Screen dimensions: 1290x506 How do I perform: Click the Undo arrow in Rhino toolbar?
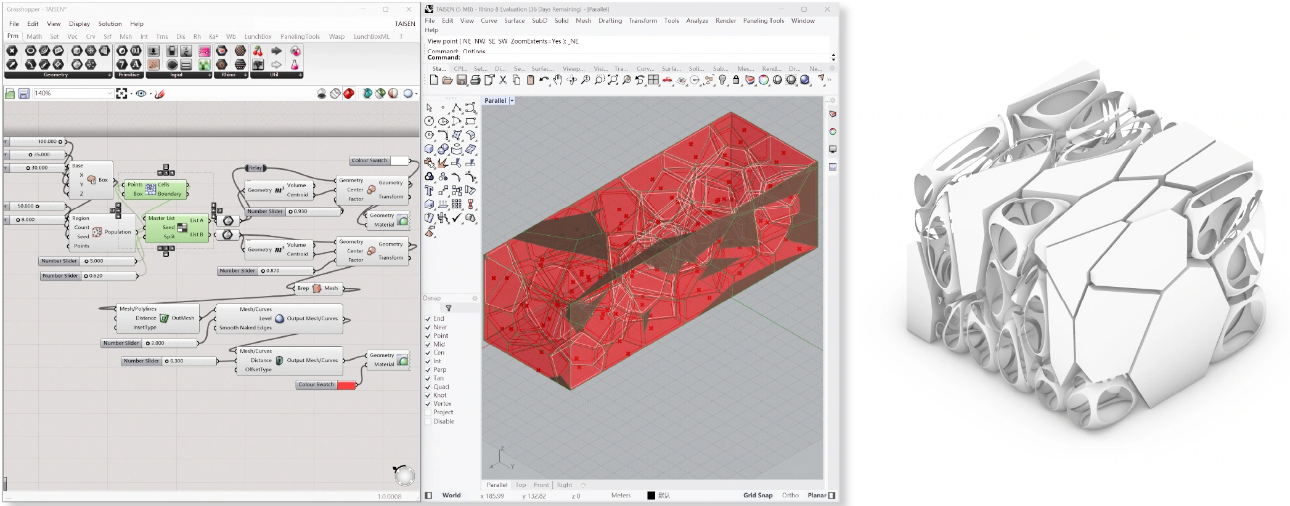coord(544,80)
